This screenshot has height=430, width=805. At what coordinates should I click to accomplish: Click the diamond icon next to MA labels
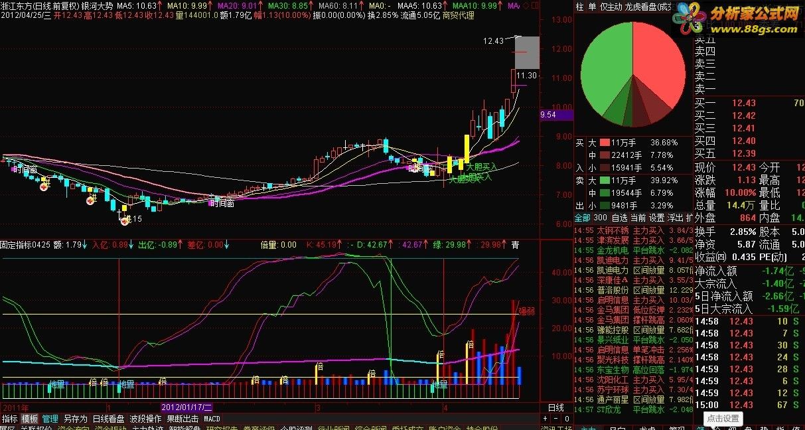click(x=526, y=5)
